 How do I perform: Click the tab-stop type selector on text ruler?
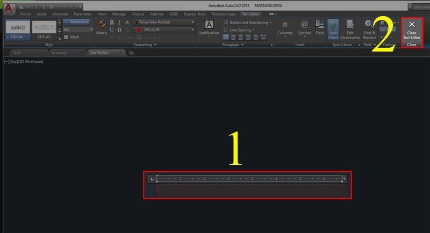(x=152, y=179)
